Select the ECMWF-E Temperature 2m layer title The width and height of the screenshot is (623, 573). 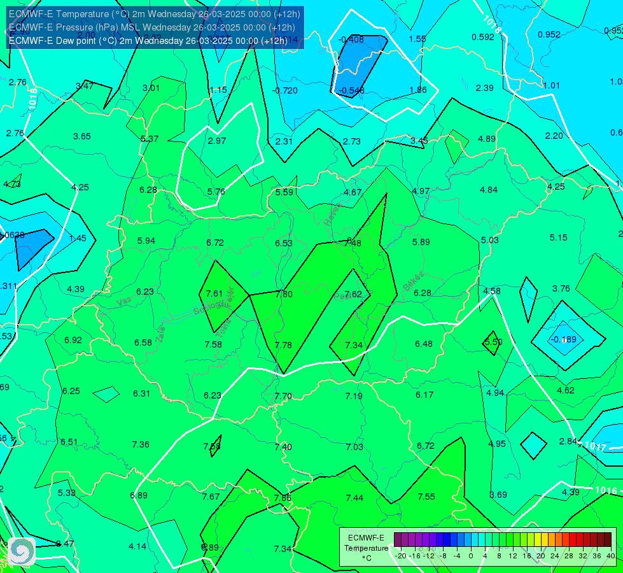coord(154,14)
